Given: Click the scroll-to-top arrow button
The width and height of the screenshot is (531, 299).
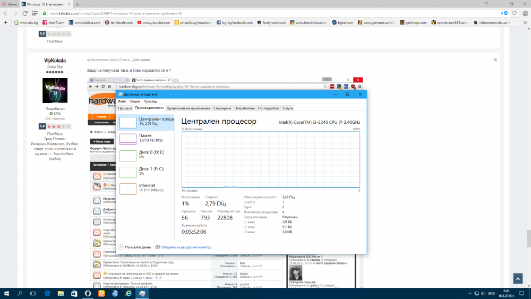Looking at the screenshot, I should point(518,278).
